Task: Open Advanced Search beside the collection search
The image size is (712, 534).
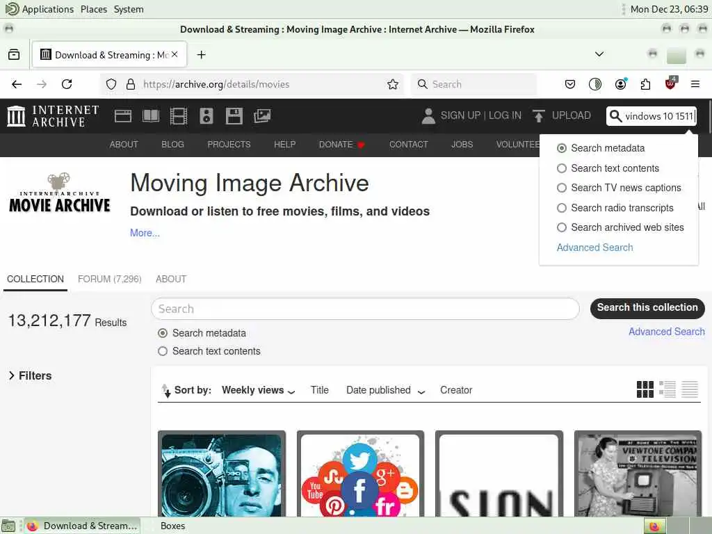Action: (x=667, y=332)
